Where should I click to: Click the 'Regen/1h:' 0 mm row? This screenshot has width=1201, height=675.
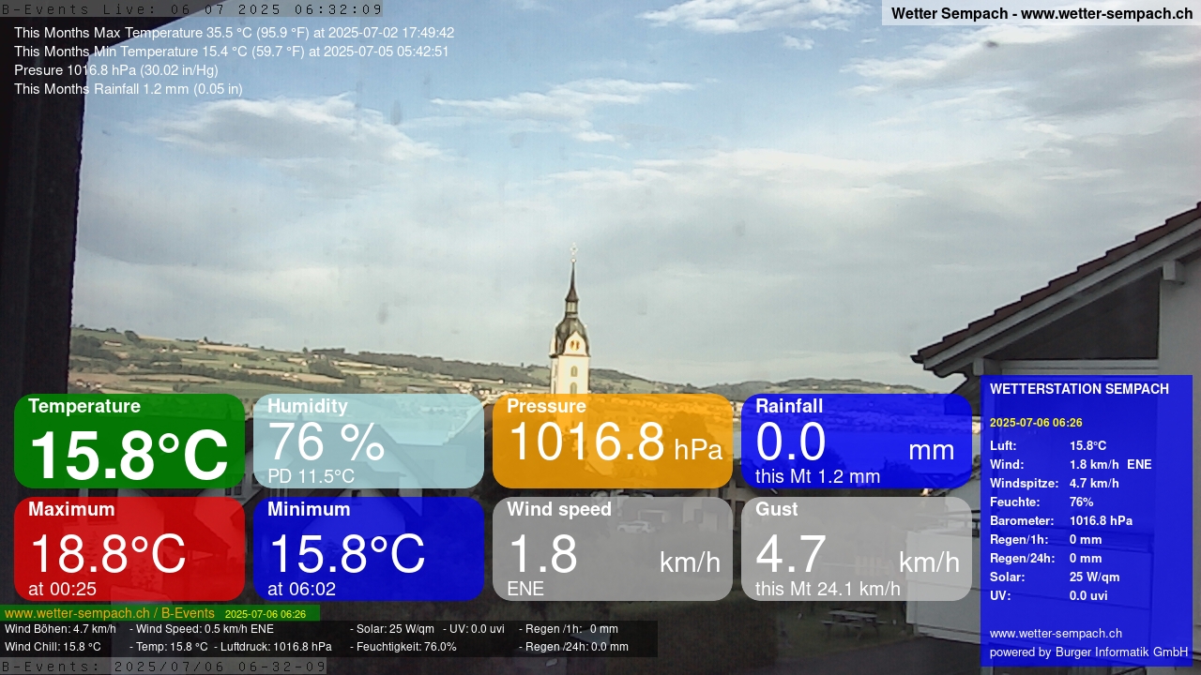pos(1046,540)
